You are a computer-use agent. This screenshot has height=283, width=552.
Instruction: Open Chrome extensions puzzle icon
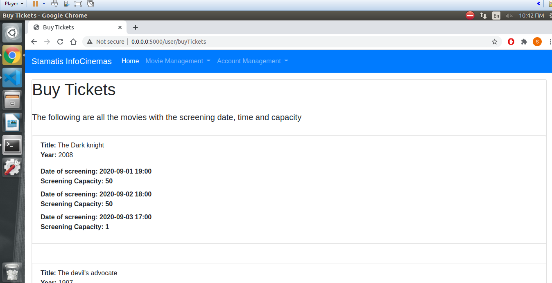tap(524, 42)
